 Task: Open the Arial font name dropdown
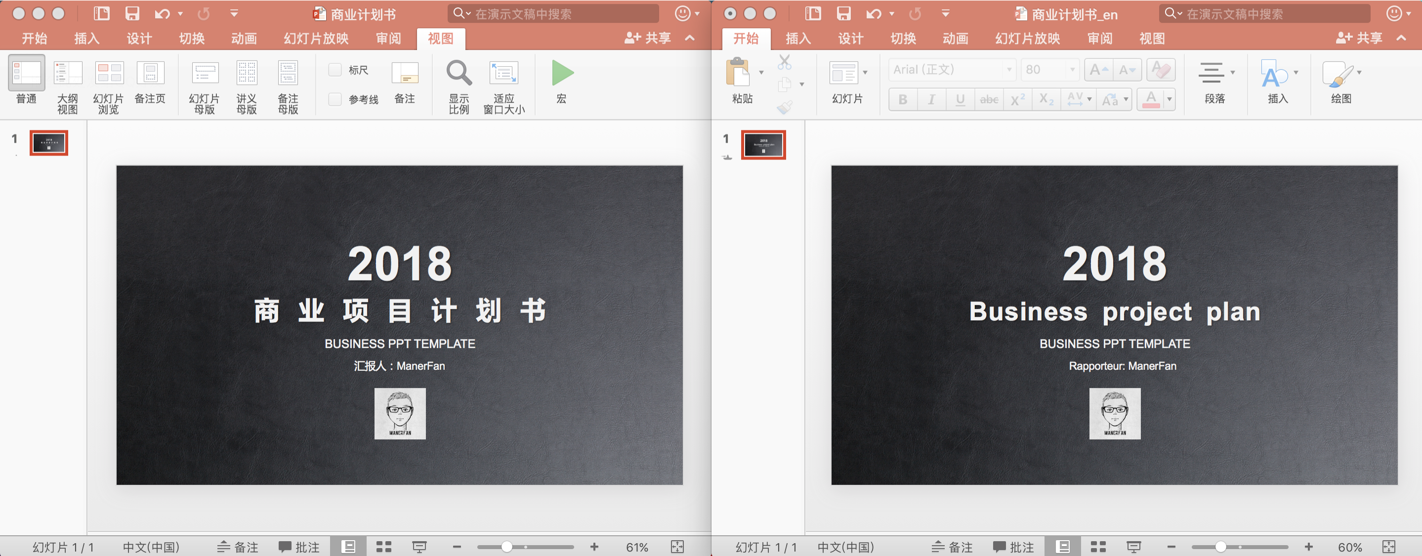1009,70
